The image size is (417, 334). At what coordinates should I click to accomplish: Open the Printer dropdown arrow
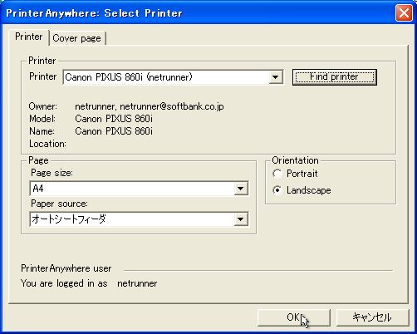coord(275,77)
